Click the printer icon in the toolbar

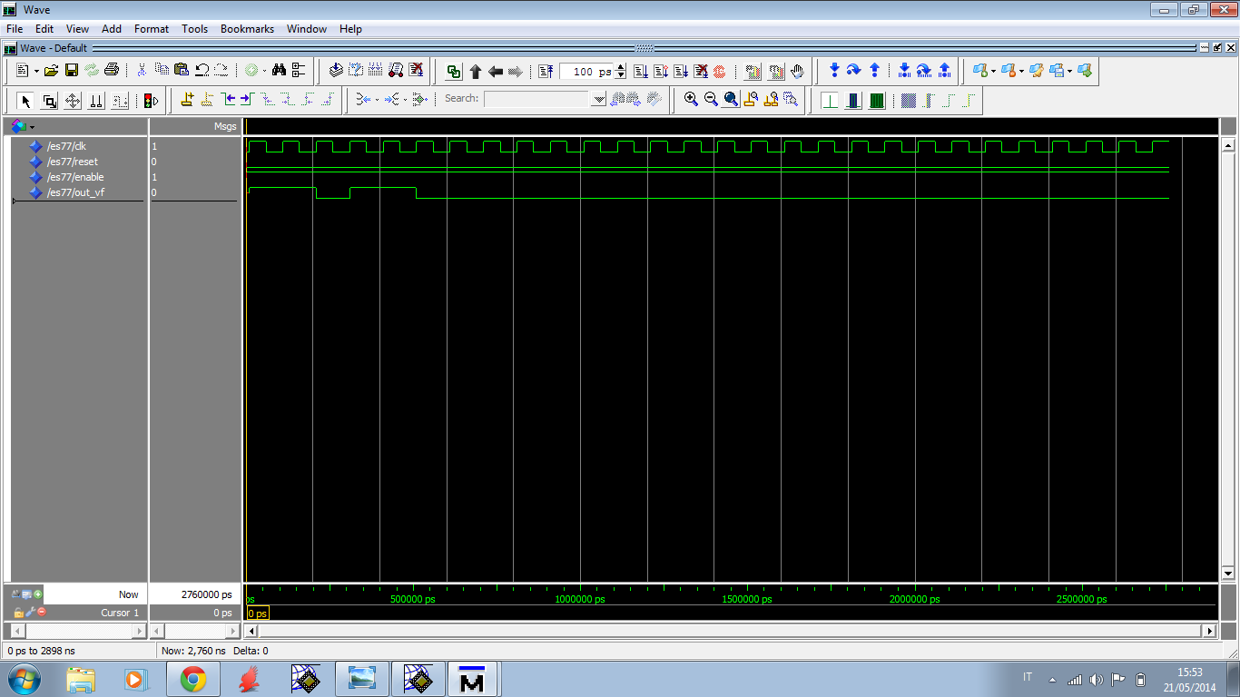pyautogui.click(x=111, y=71)
